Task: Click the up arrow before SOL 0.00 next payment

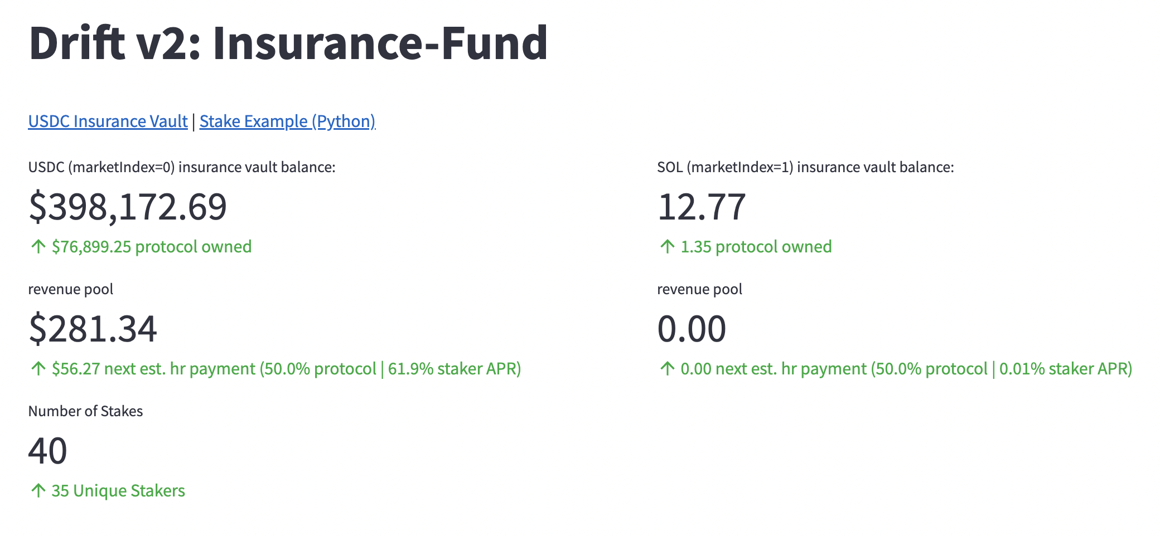Action: [x=667, y=369]
